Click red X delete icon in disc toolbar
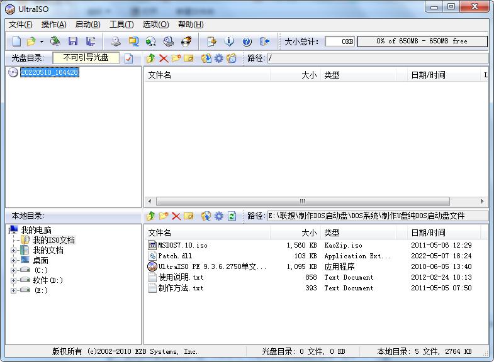 [163, 58]
